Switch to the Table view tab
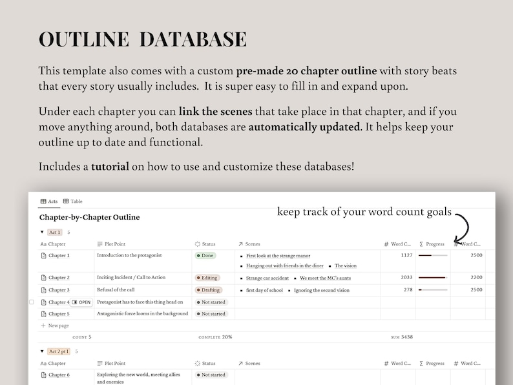 (x=72, y=201)
